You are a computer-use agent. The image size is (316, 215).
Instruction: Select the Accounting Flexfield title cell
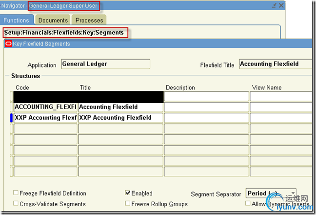coord(120,107)
